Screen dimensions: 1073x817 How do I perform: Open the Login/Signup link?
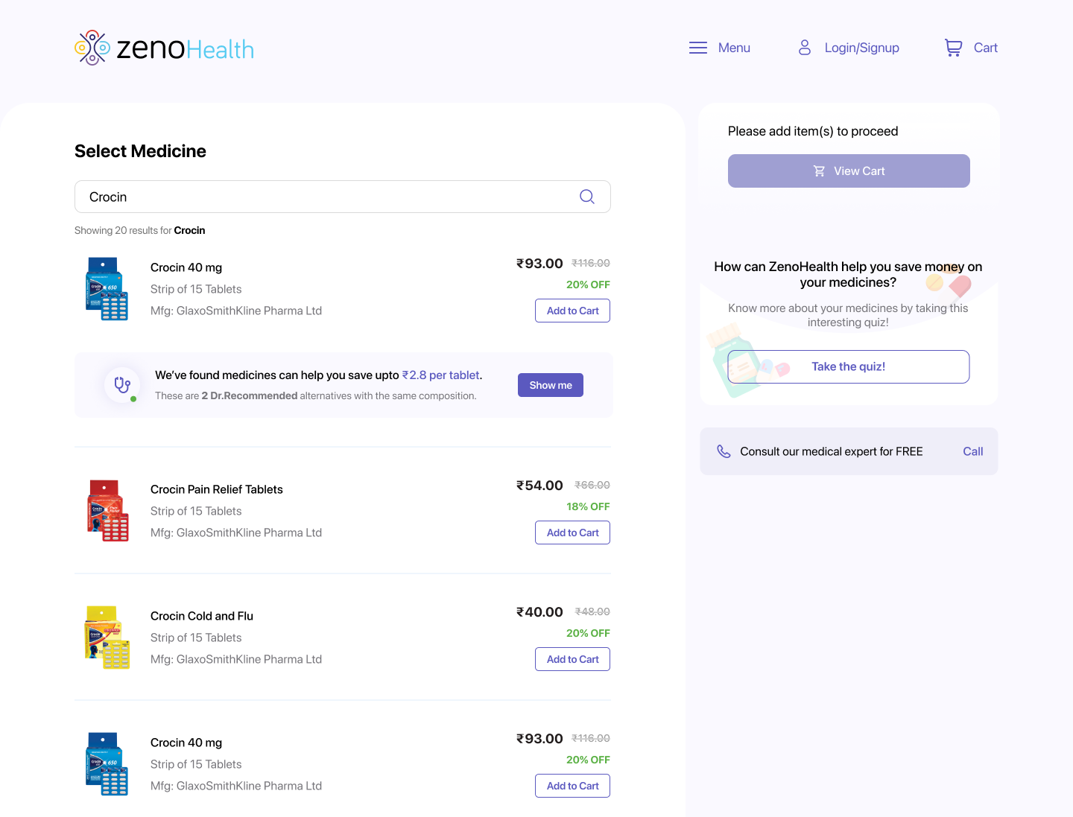click(x=861, y=48)
